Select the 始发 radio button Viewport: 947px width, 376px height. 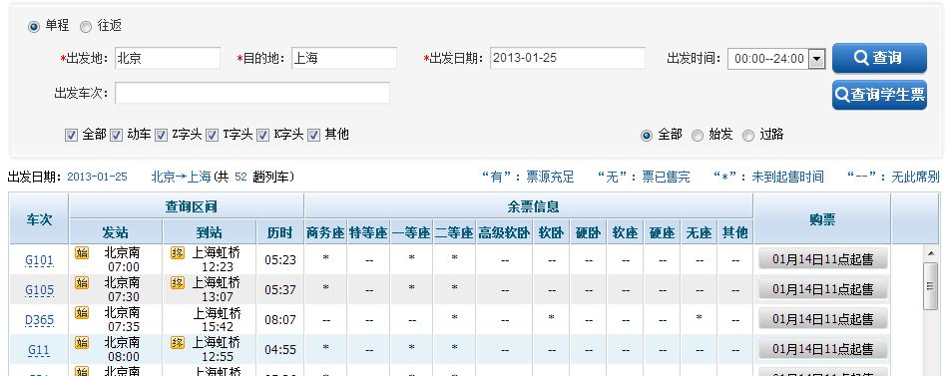697,136
